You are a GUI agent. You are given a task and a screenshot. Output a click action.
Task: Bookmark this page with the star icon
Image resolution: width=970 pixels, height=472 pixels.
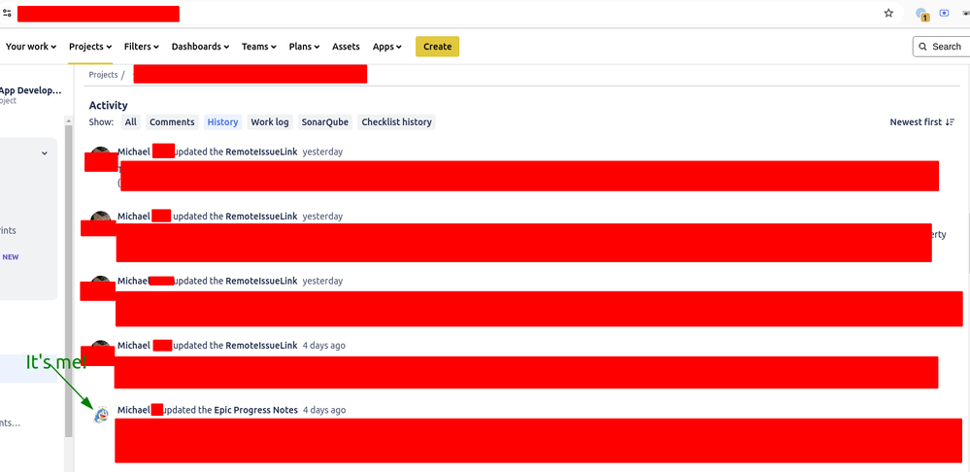tap(888, 13)
